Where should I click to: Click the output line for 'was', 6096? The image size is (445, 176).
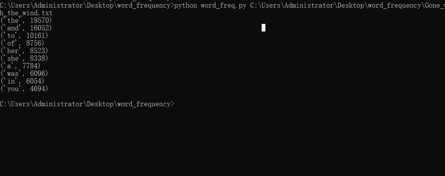(24, 74)
